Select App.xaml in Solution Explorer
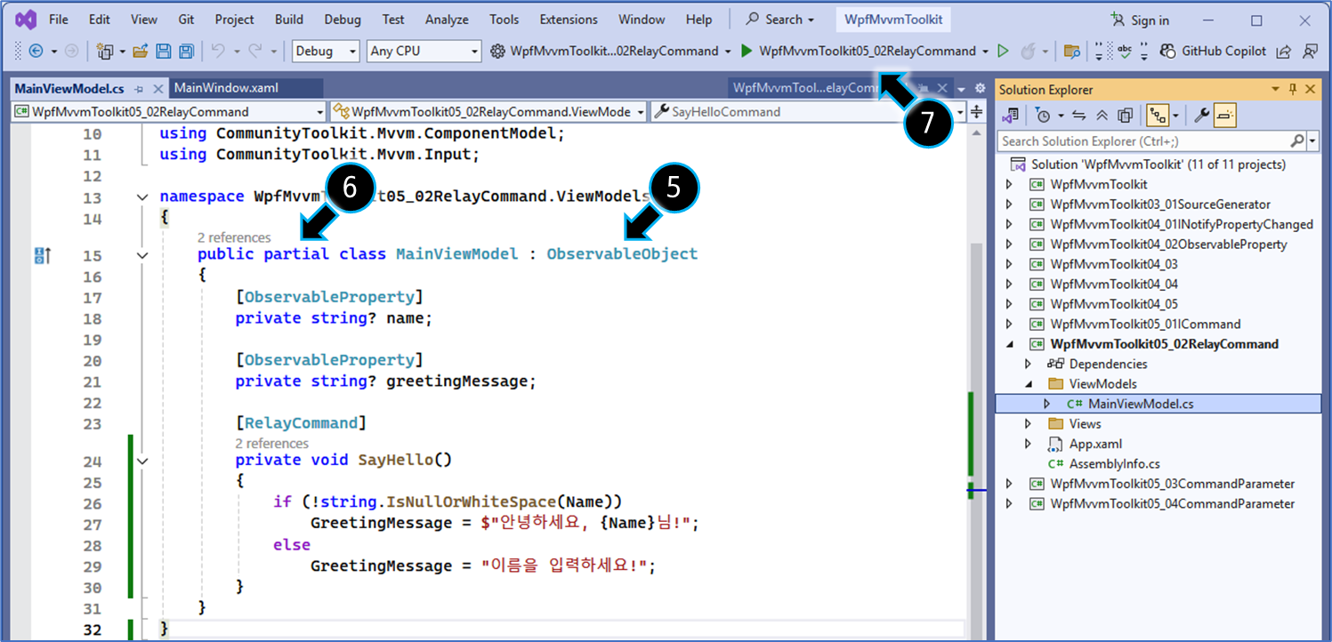Viewport: 1332px width, 642px height. tap(1095, 444)
